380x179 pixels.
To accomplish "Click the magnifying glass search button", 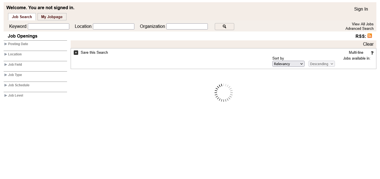I will [x=224, y=26].
